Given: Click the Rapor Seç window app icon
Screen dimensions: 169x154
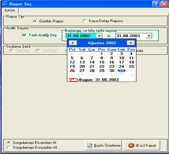Looking at the screenshot, I should tap(6, 4).
